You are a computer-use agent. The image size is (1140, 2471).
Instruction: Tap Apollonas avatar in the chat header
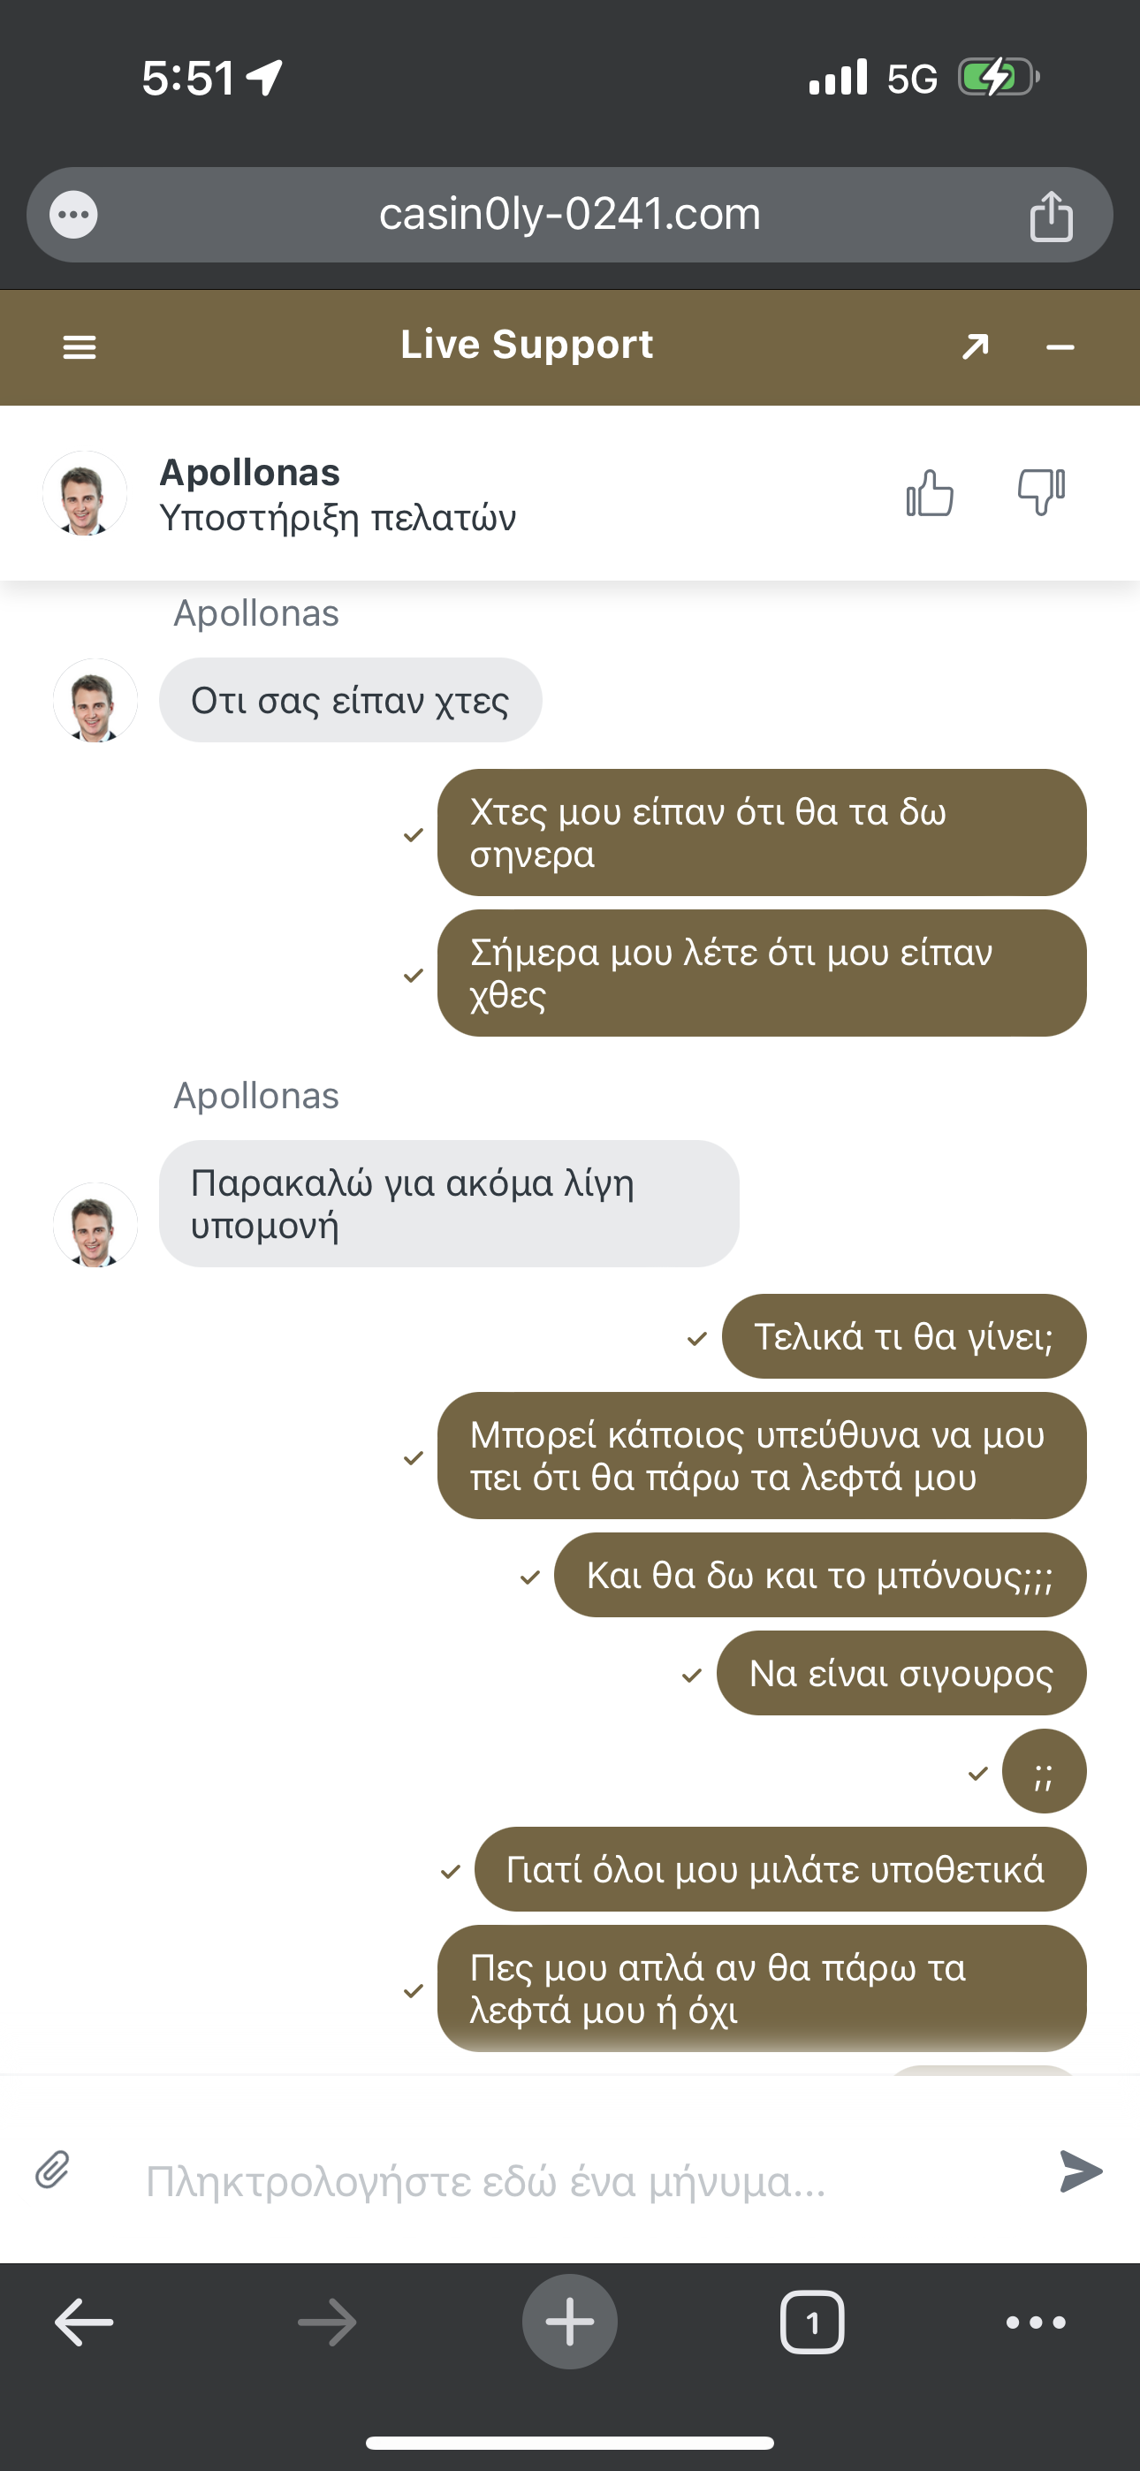tap(85, 494)
